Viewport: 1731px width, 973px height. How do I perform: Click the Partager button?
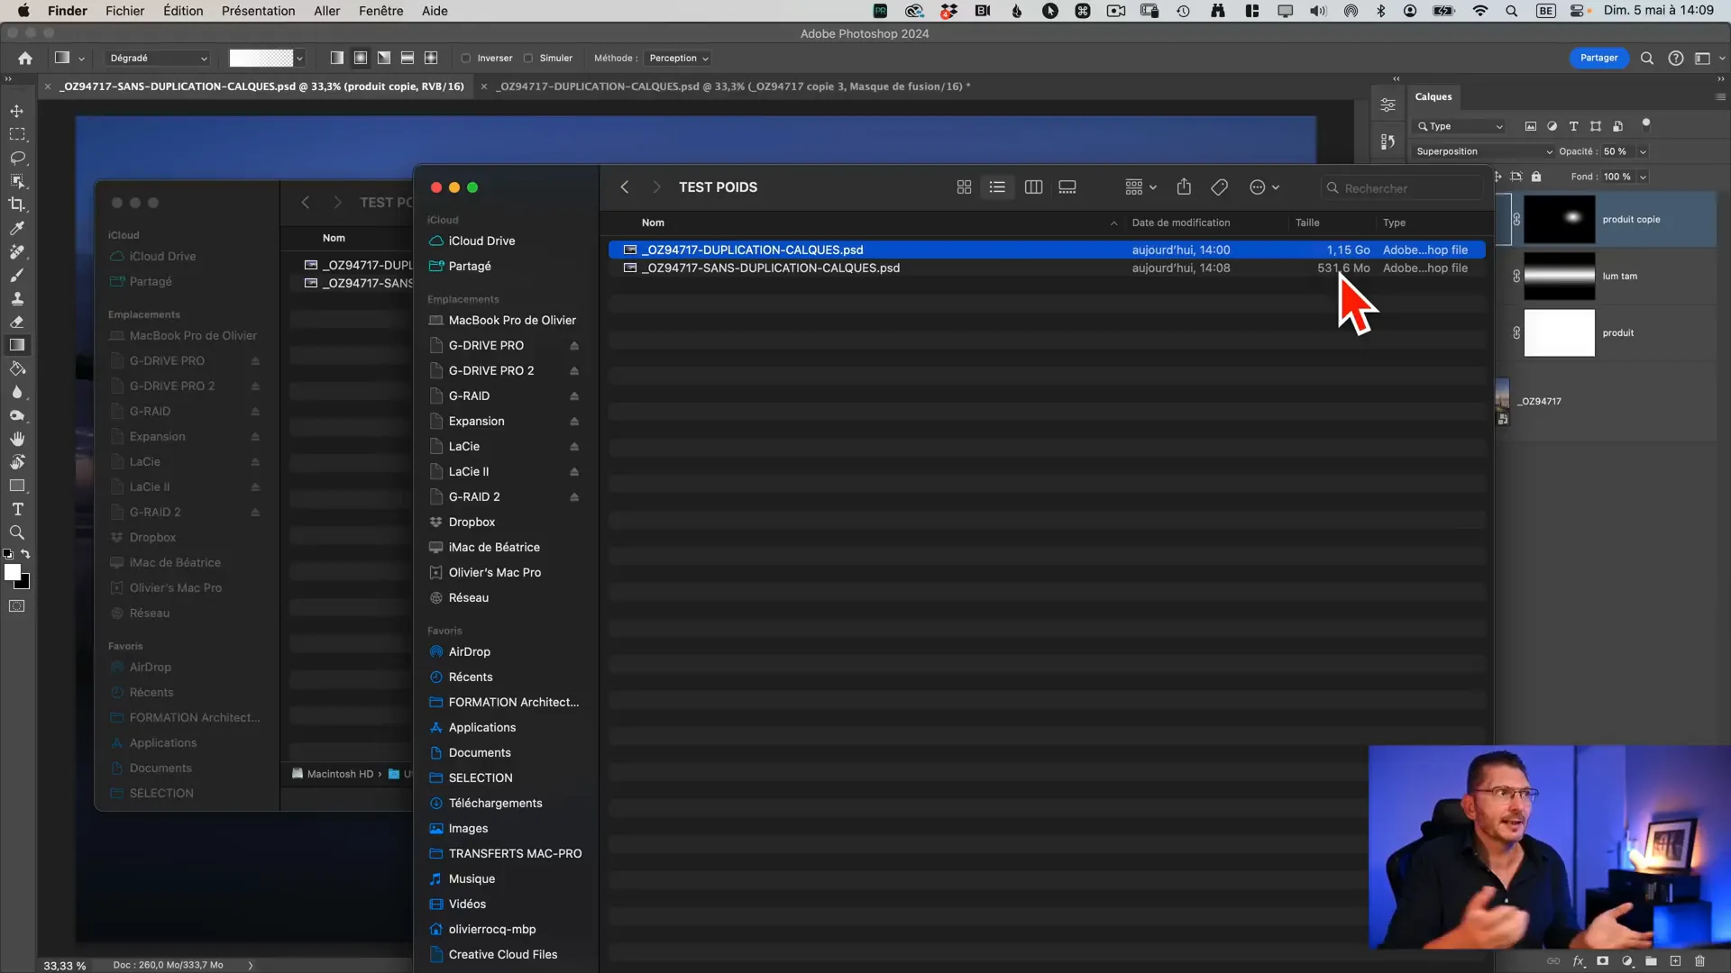(x=1598, y=58)
